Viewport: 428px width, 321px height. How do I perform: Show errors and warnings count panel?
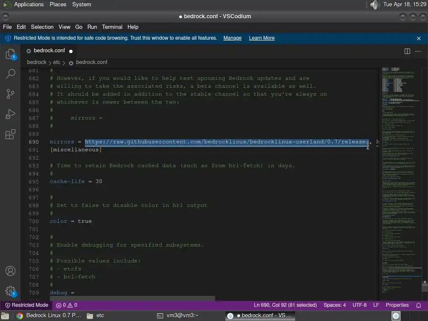coord(66,305)
